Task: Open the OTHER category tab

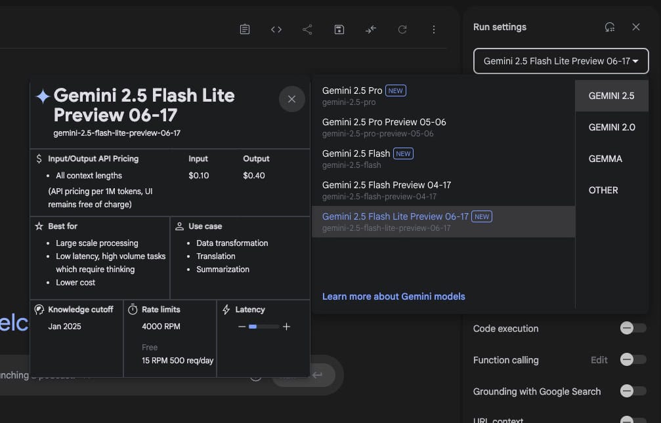Action: click(x=611, y=190)
